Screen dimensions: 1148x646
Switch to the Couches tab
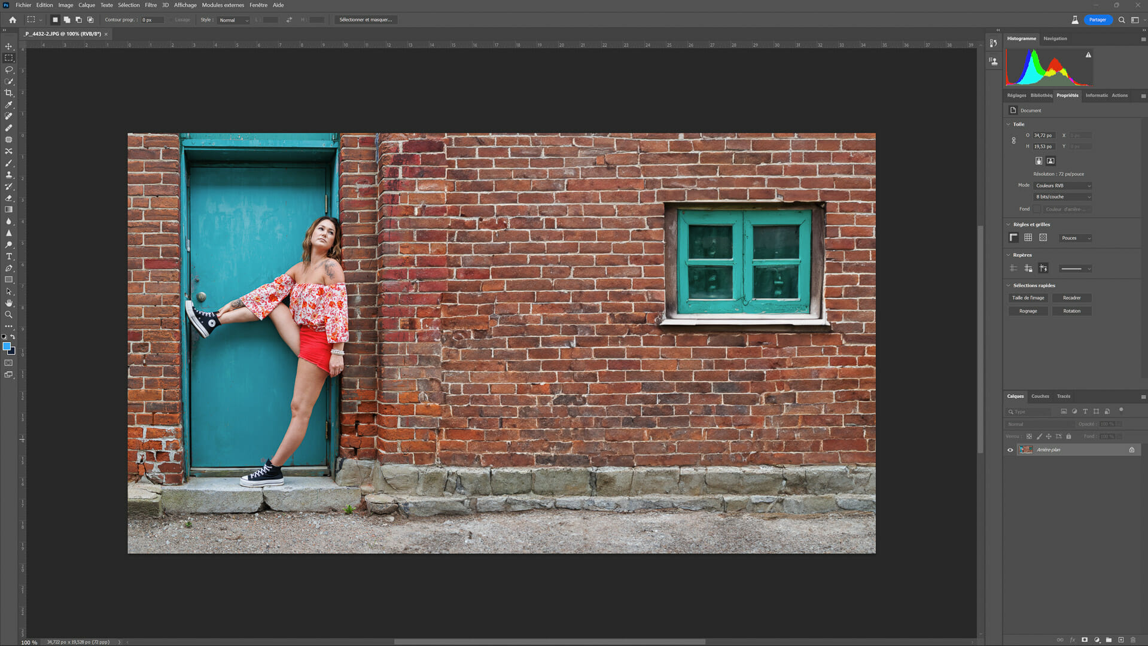[1040, 396]
